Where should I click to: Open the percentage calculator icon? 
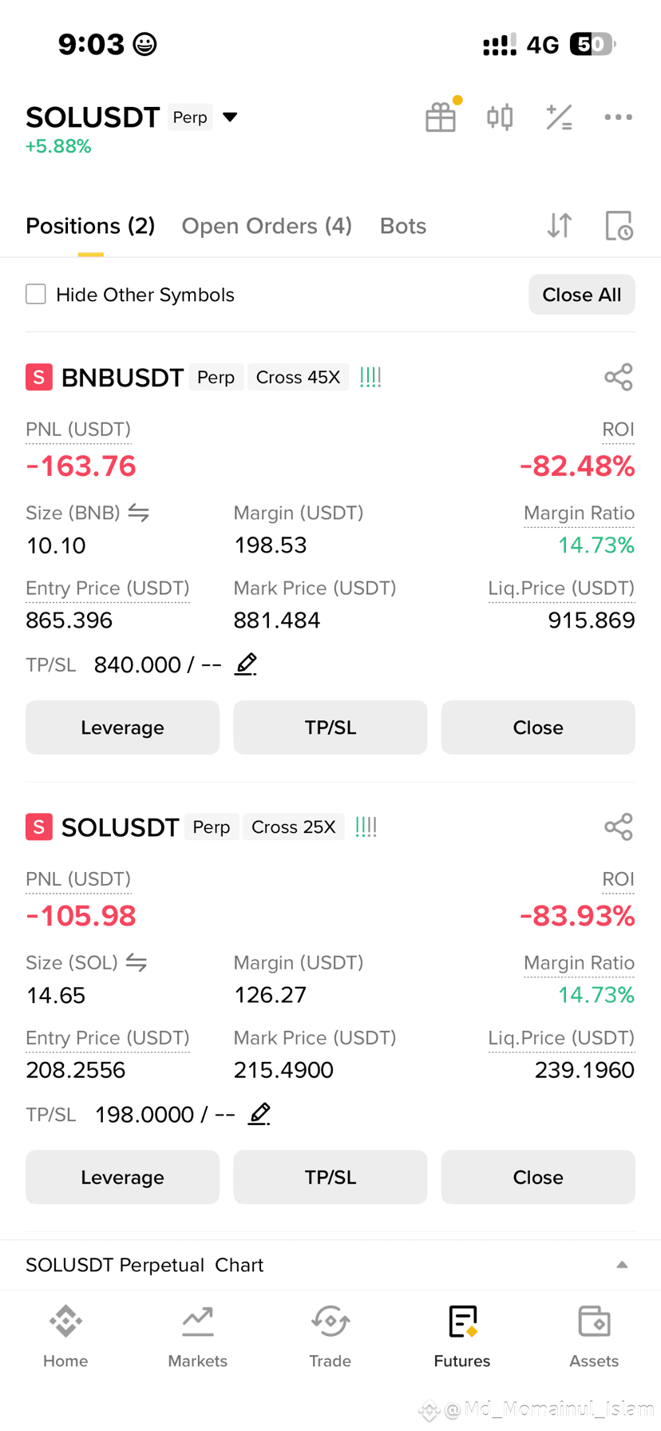(559, 117)
